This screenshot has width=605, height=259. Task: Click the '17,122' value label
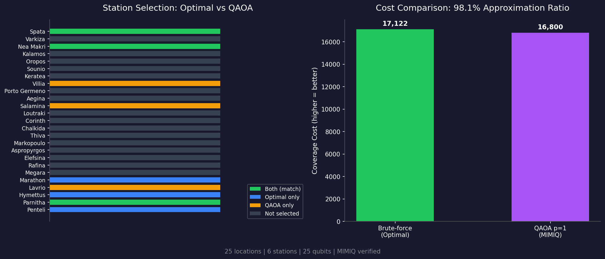coord(395,24)
